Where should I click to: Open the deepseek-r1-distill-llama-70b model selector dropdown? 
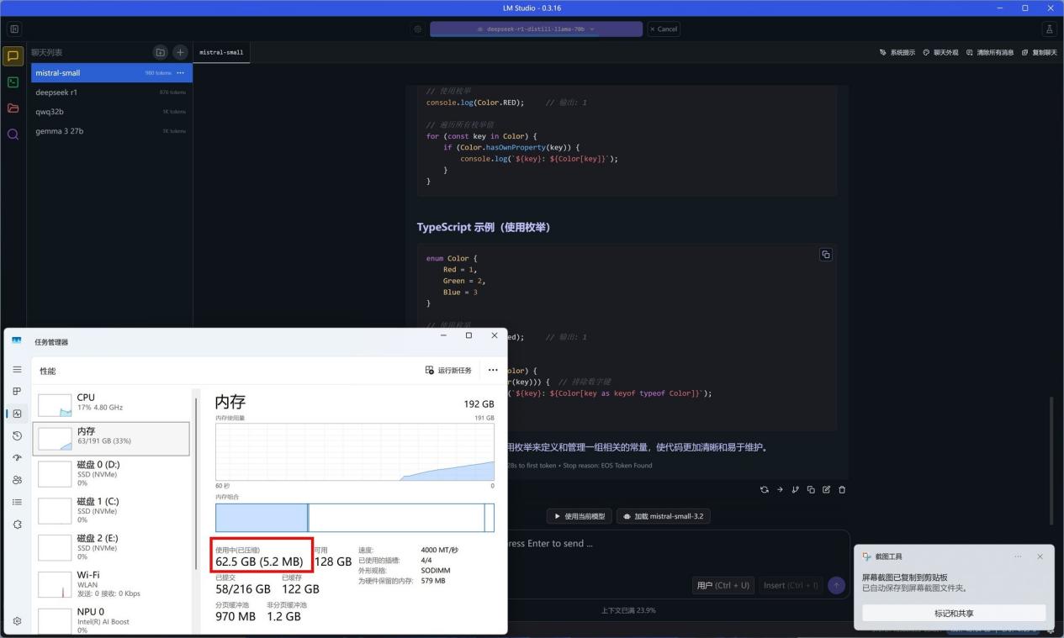[536, 29]
